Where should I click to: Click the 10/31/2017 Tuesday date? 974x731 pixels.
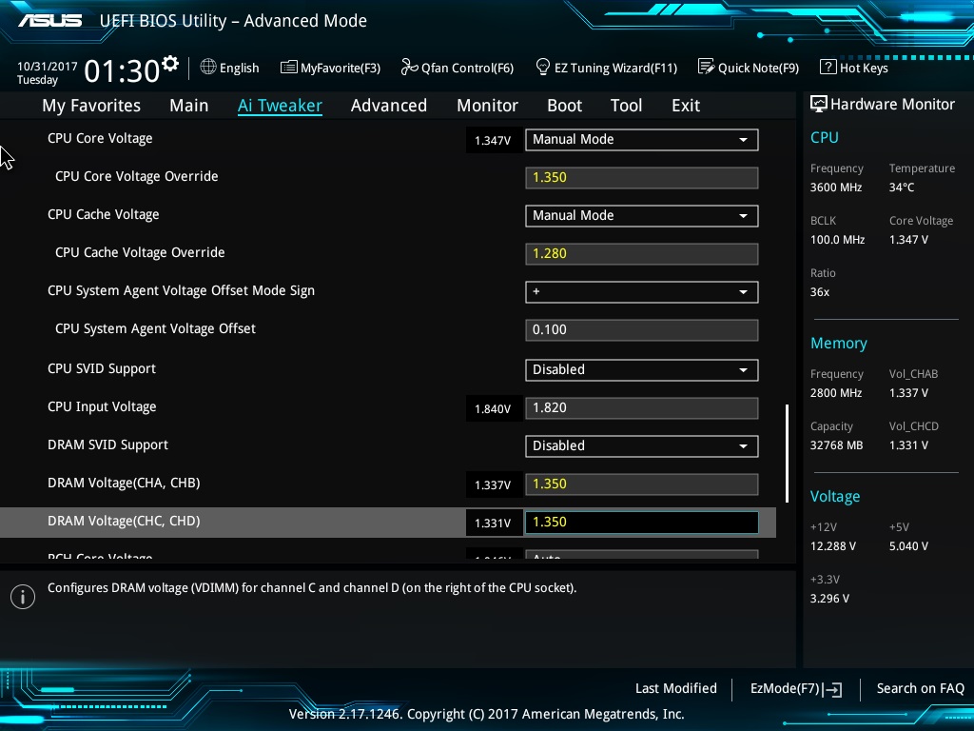tap(48, 72)
